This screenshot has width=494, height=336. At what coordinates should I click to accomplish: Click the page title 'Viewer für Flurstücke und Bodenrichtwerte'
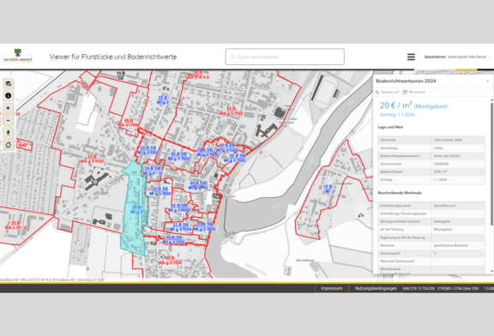[113, 57]
